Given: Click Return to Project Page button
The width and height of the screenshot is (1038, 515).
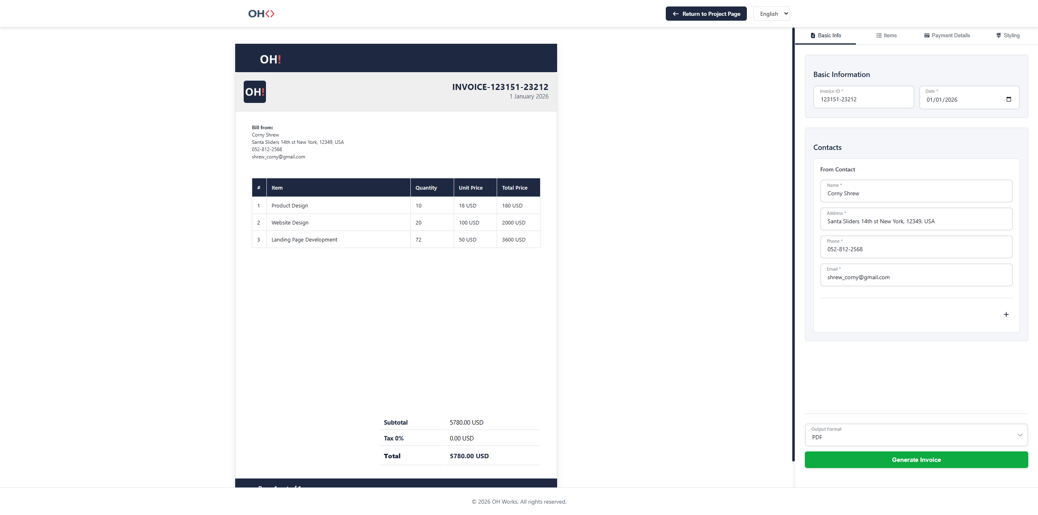Looking at the screenshot, I should (706, 14).
